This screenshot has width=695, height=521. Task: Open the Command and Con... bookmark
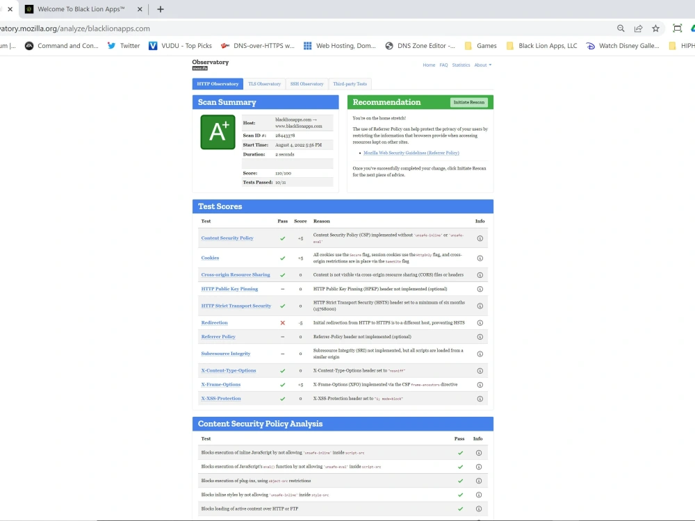pos(62,46)
